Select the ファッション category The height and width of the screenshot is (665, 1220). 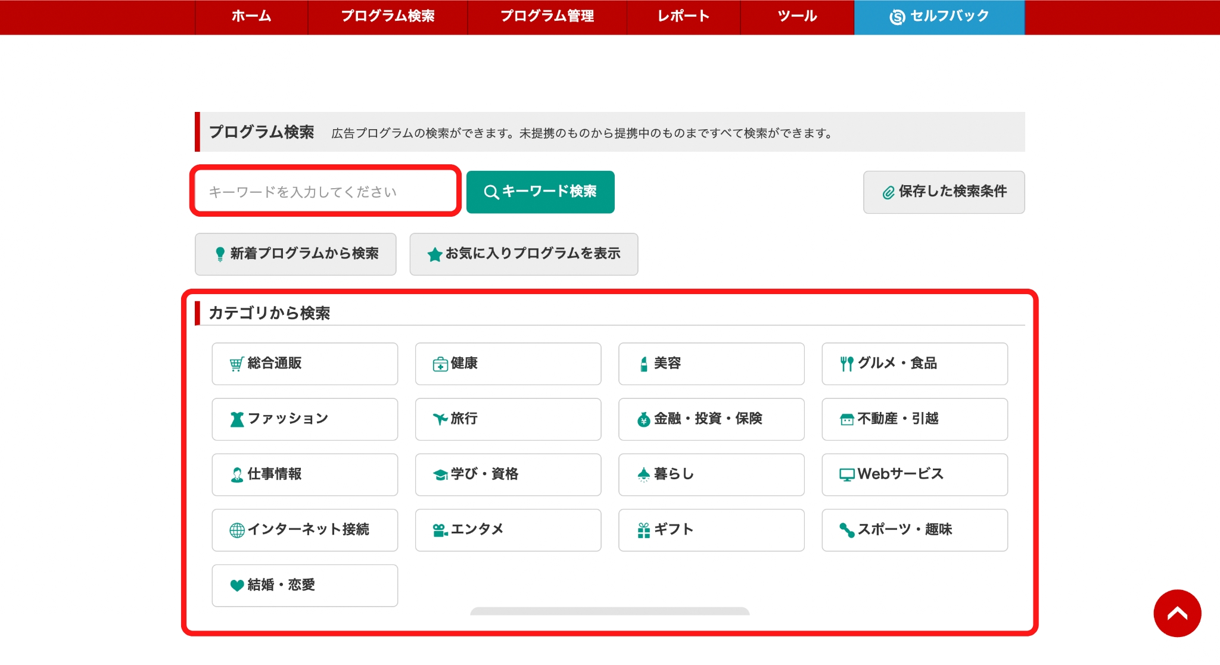click(304, 419)
